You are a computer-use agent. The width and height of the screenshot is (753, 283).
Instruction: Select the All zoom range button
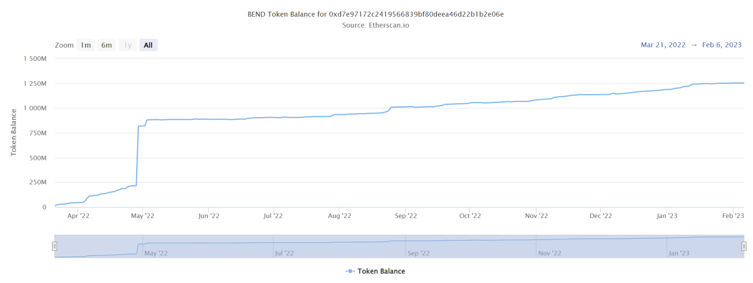(148, 45)
